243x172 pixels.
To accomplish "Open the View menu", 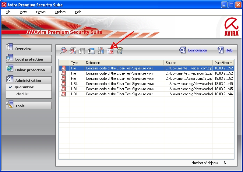I will 23,12.
